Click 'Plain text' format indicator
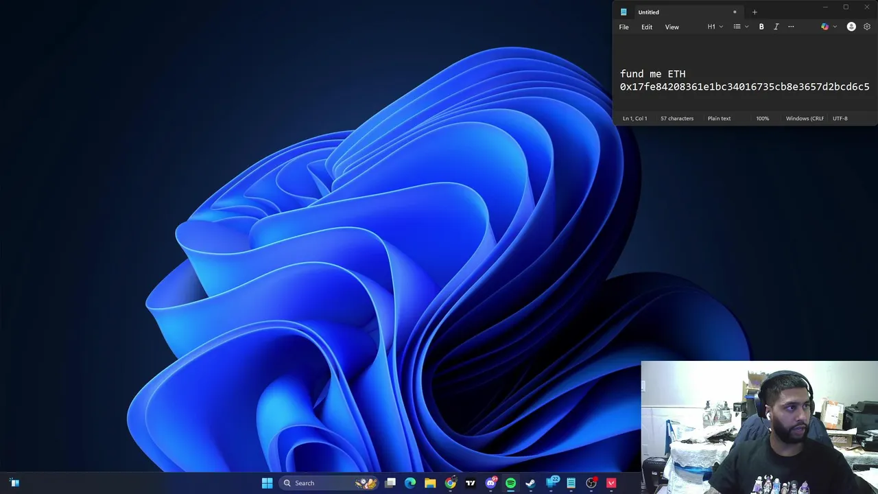The image size is (878, 494). [x=719, y=118]
